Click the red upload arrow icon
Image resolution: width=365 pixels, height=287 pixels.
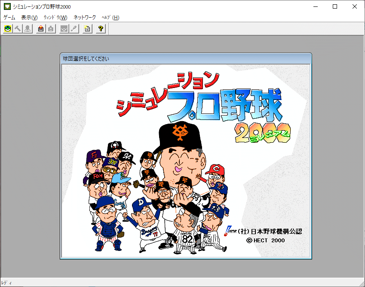pos(41,29)
